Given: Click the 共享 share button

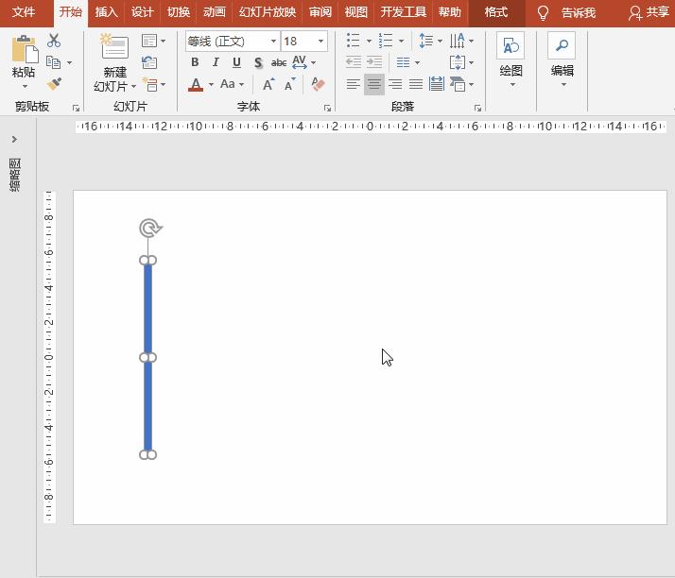Looking at the screenshot, I should coord(649,12).
